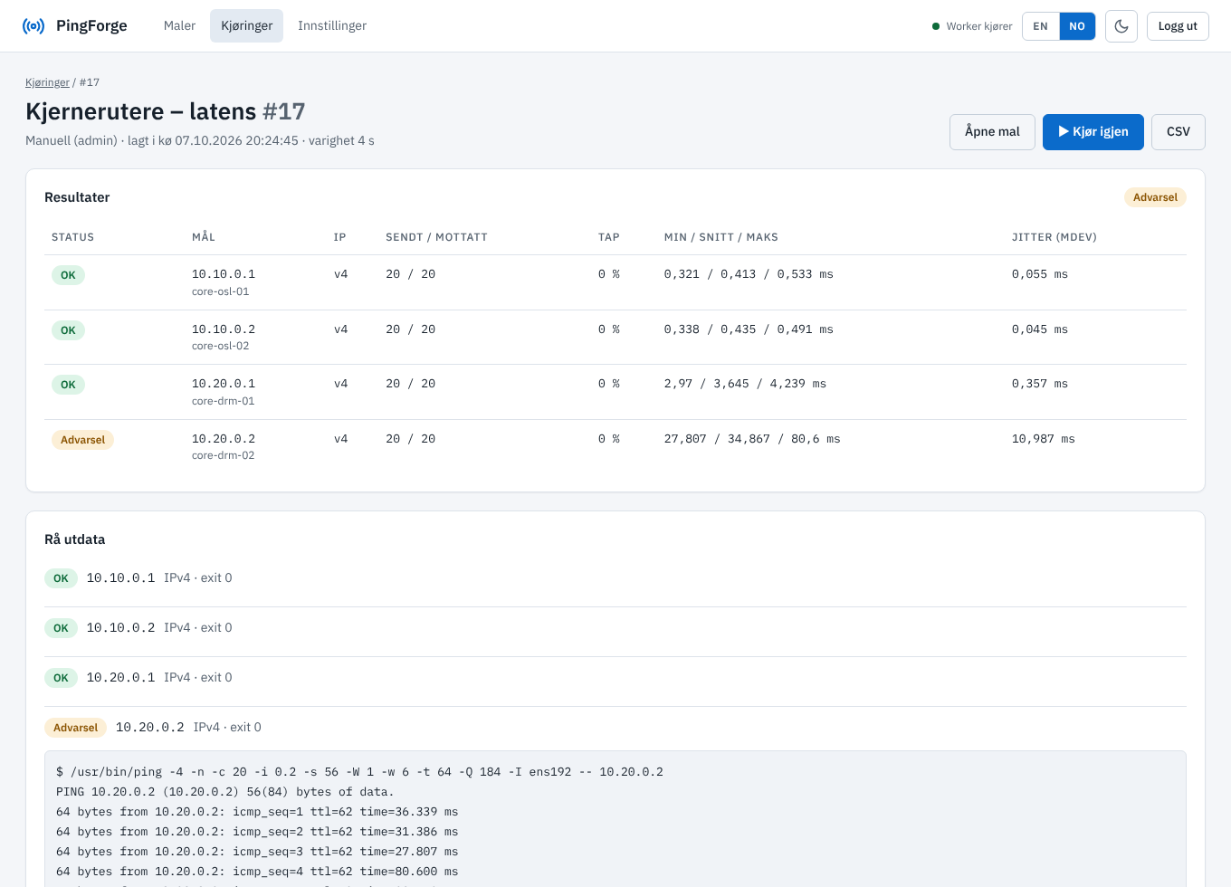Click the icmp_seq=4 time=80.600 ms line

click(257, 872)
